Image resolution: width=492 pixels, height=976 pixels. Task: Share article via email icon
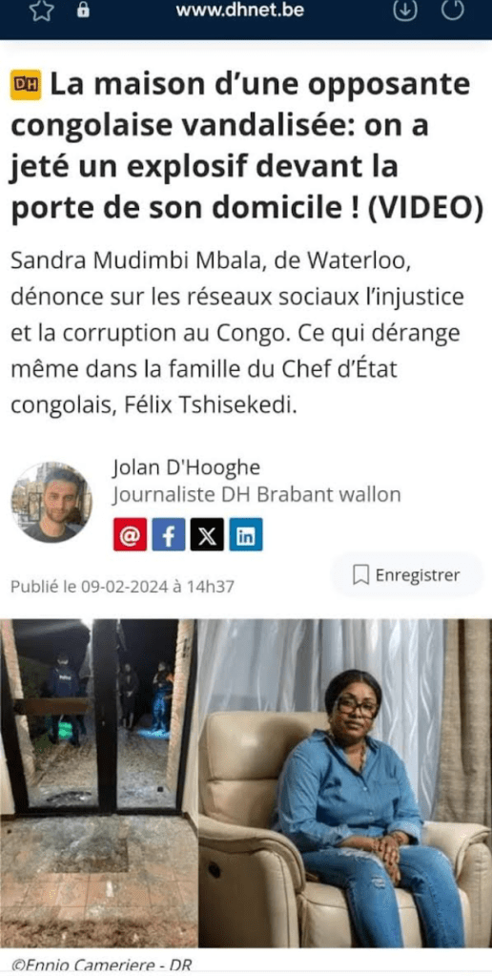pyautogui.click(x=130, y=534)
